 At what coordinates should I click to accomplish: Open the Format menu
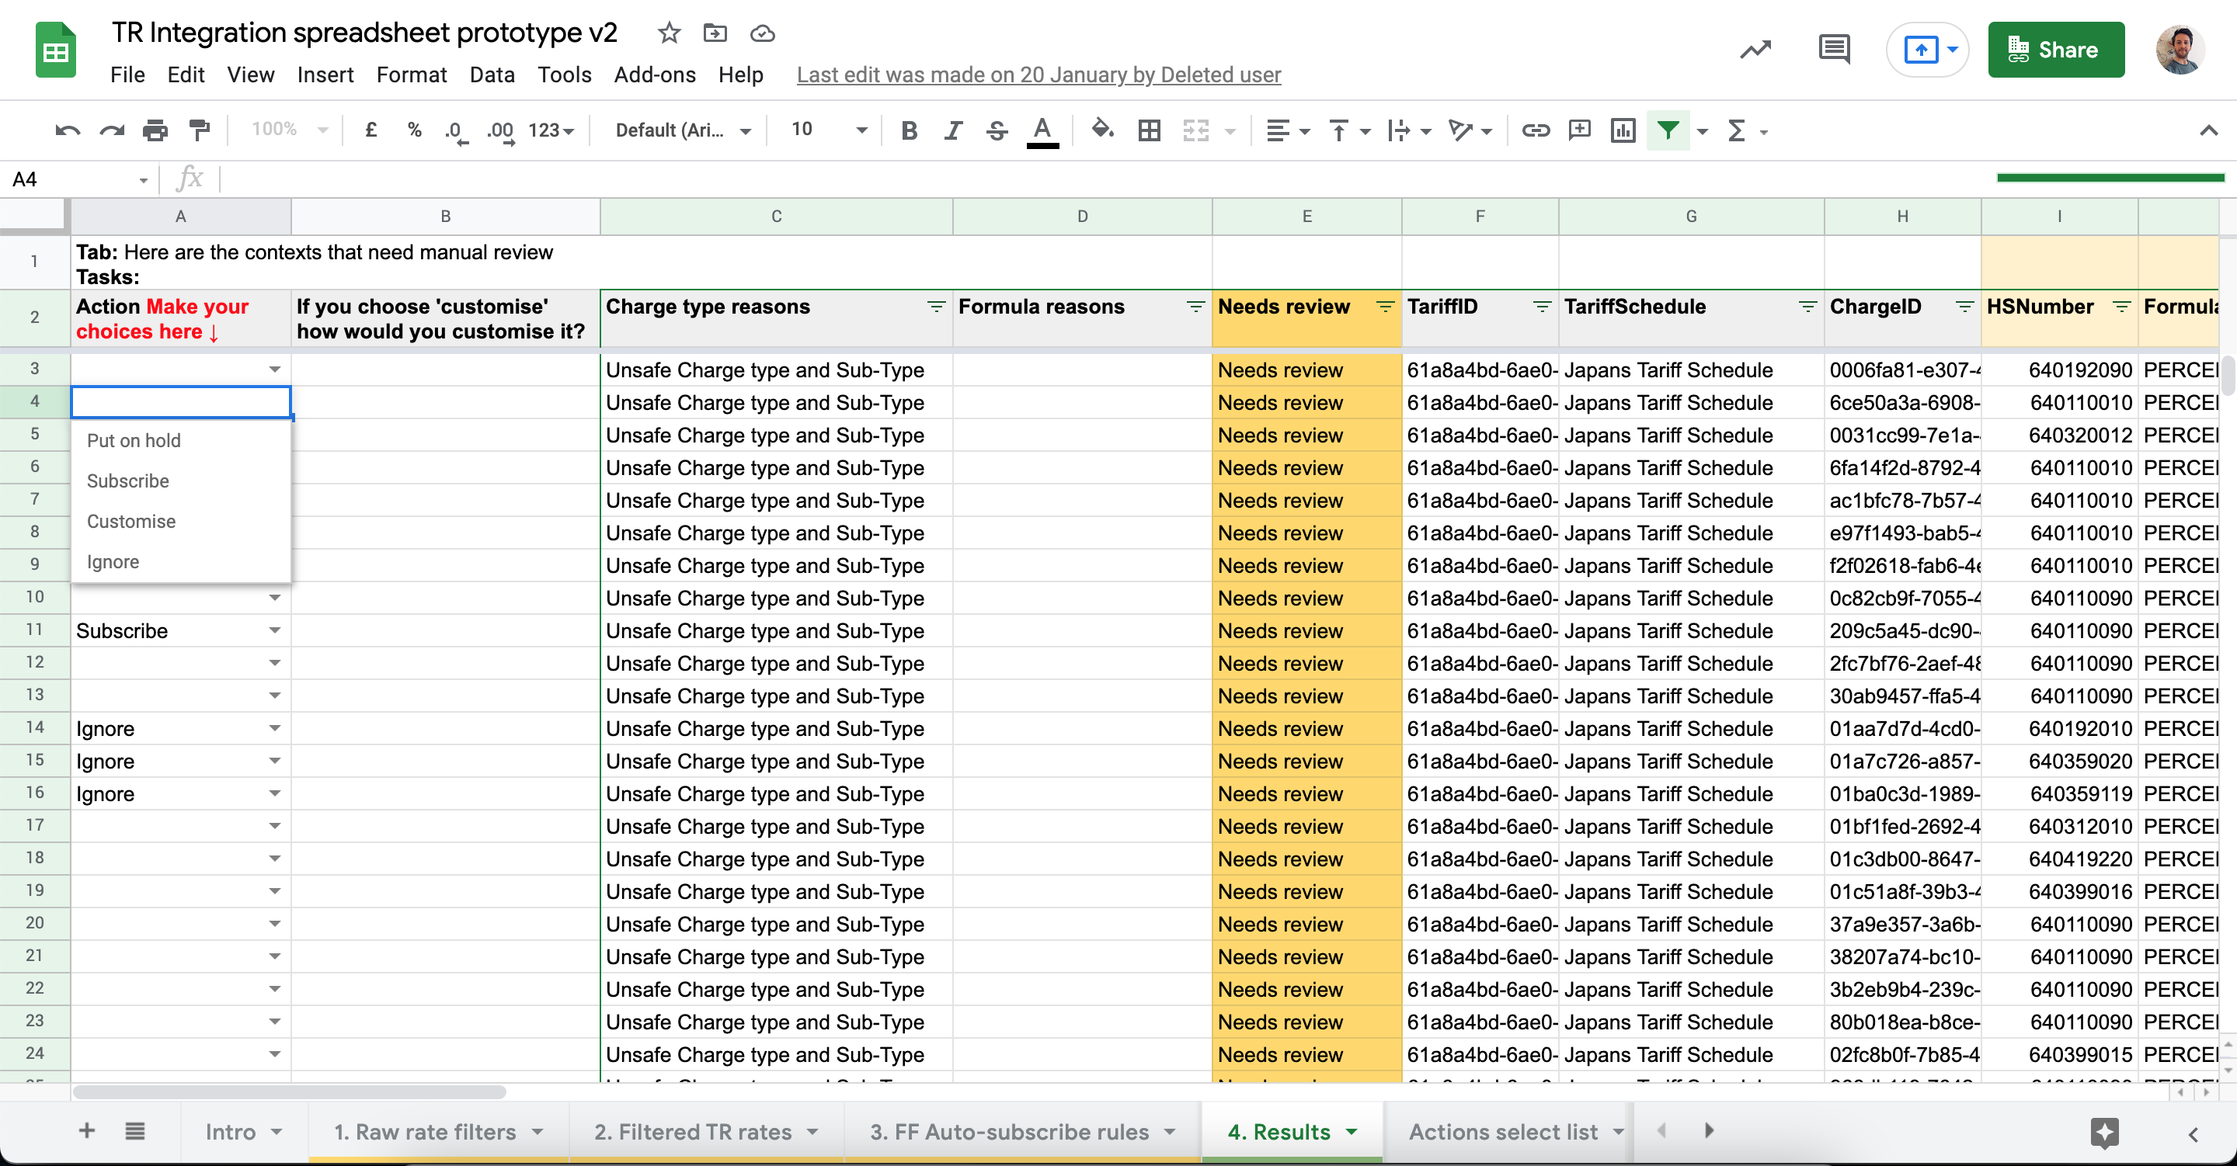tap(411, 75)
